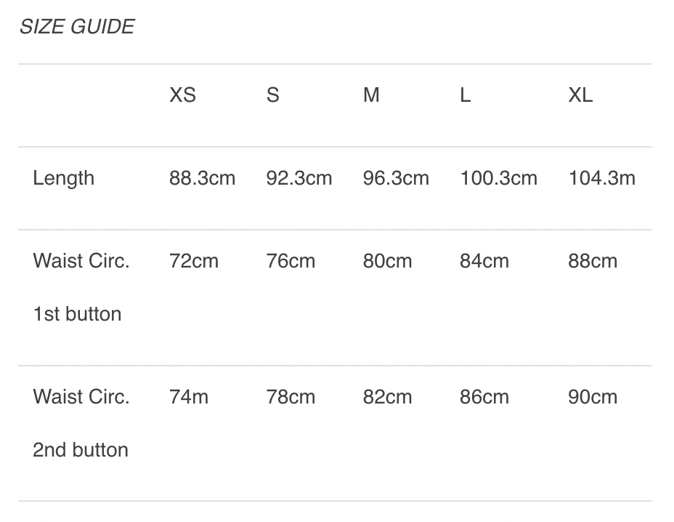Click the 88cm waist value
The height and width of the screenshot is (522, 674).
[x=593, y=261]
